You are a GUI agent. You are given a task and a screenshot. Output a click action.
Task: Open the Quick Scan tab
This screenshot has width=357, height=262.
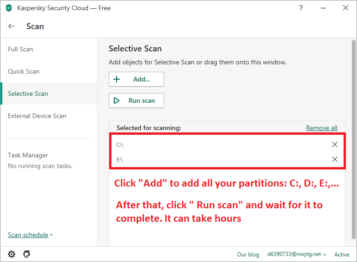click(x=24, y=71)
